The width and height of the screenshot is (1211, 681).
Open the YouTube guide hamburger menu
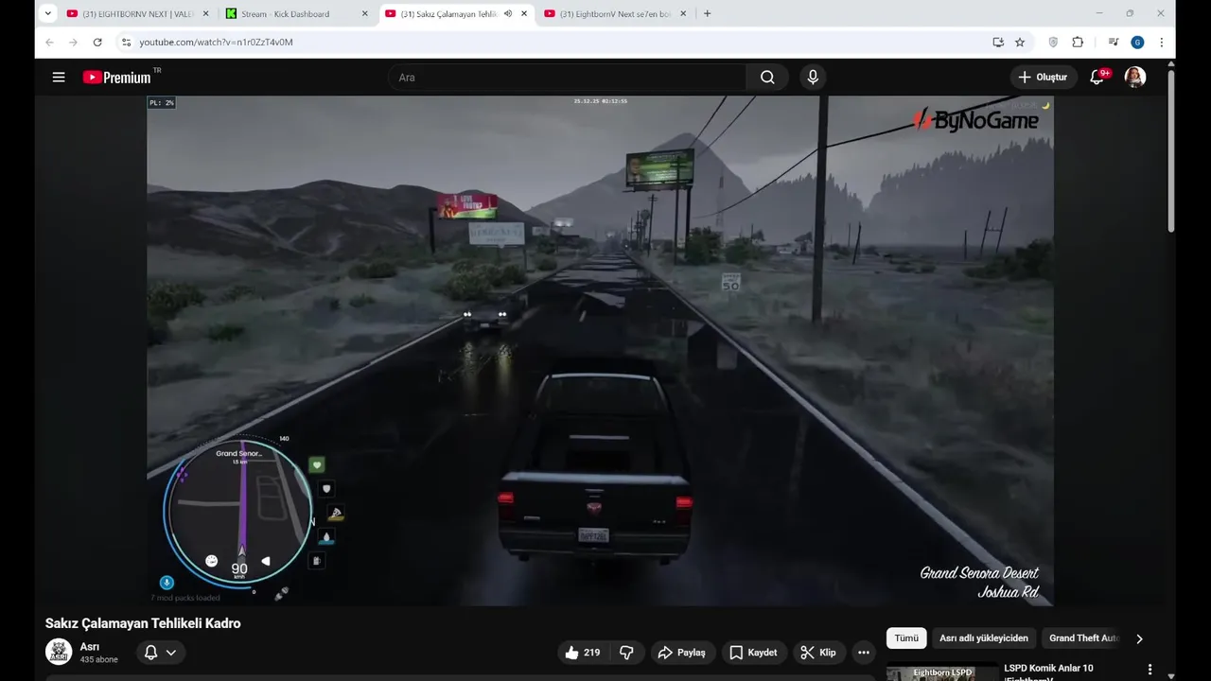point(59,78)
